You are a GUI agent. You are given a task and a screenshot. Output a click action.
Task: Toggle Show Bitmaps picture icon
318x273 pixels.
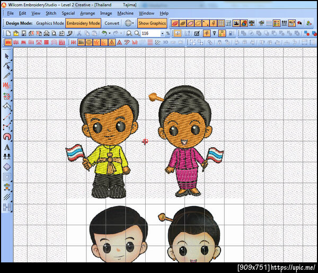(236, 23)
